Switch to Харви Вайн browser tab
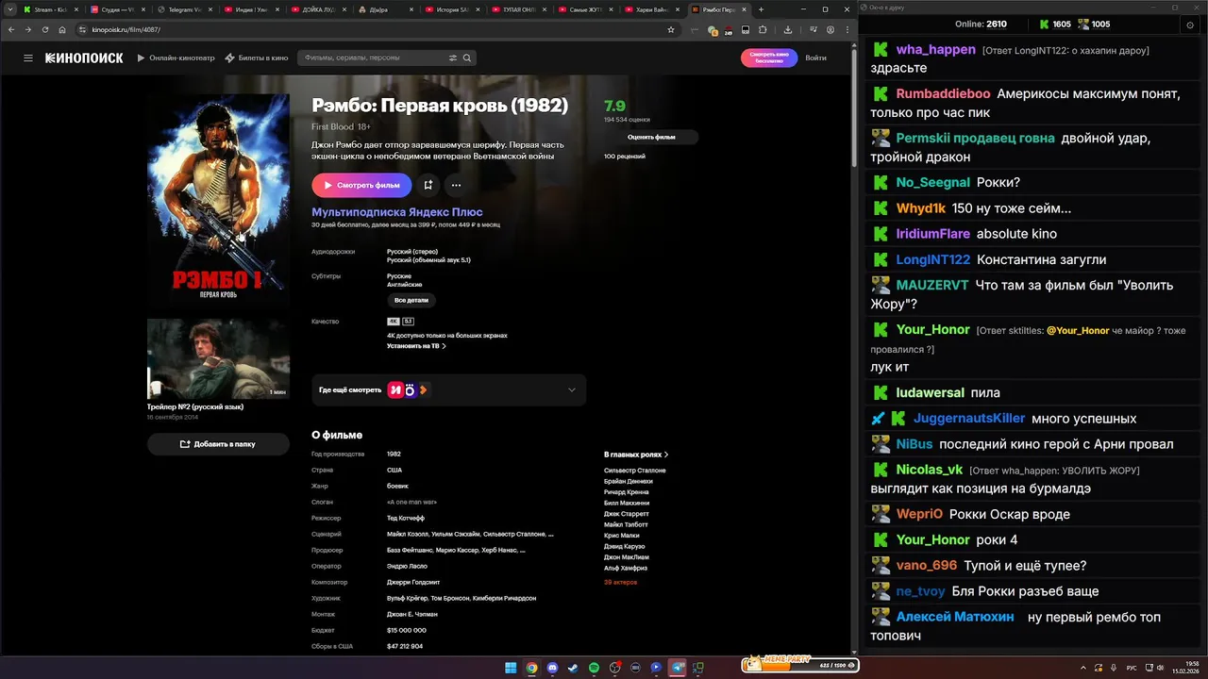 tap(654, 9)
